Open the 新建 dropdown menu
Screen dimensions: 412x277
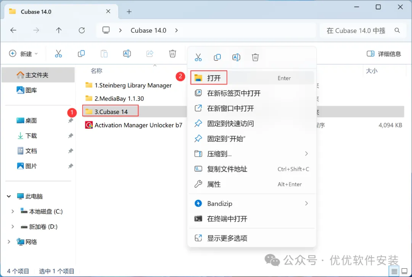pos(23,54)
